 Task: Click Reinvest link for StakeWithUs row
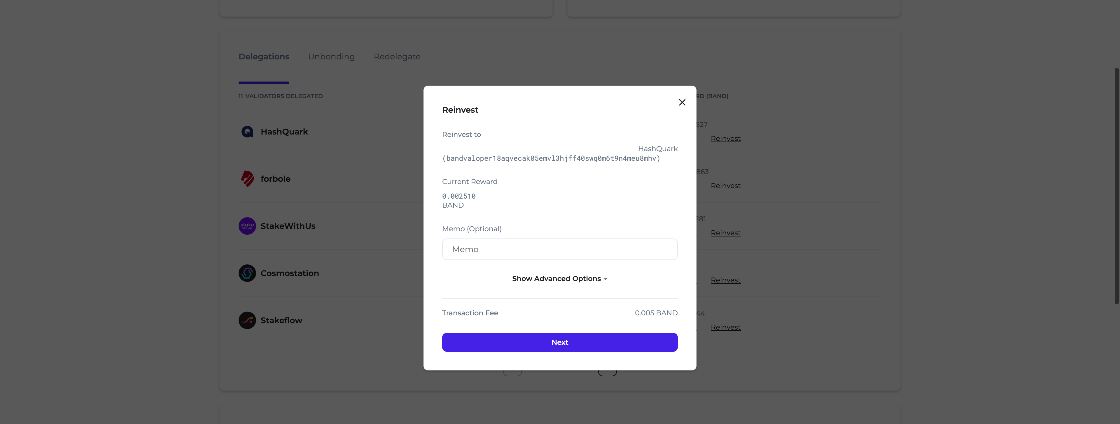click(x=725, y=233)
